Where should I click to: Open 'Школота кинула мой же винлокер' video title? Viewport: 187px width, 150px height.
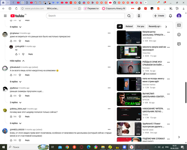(154, 48)
